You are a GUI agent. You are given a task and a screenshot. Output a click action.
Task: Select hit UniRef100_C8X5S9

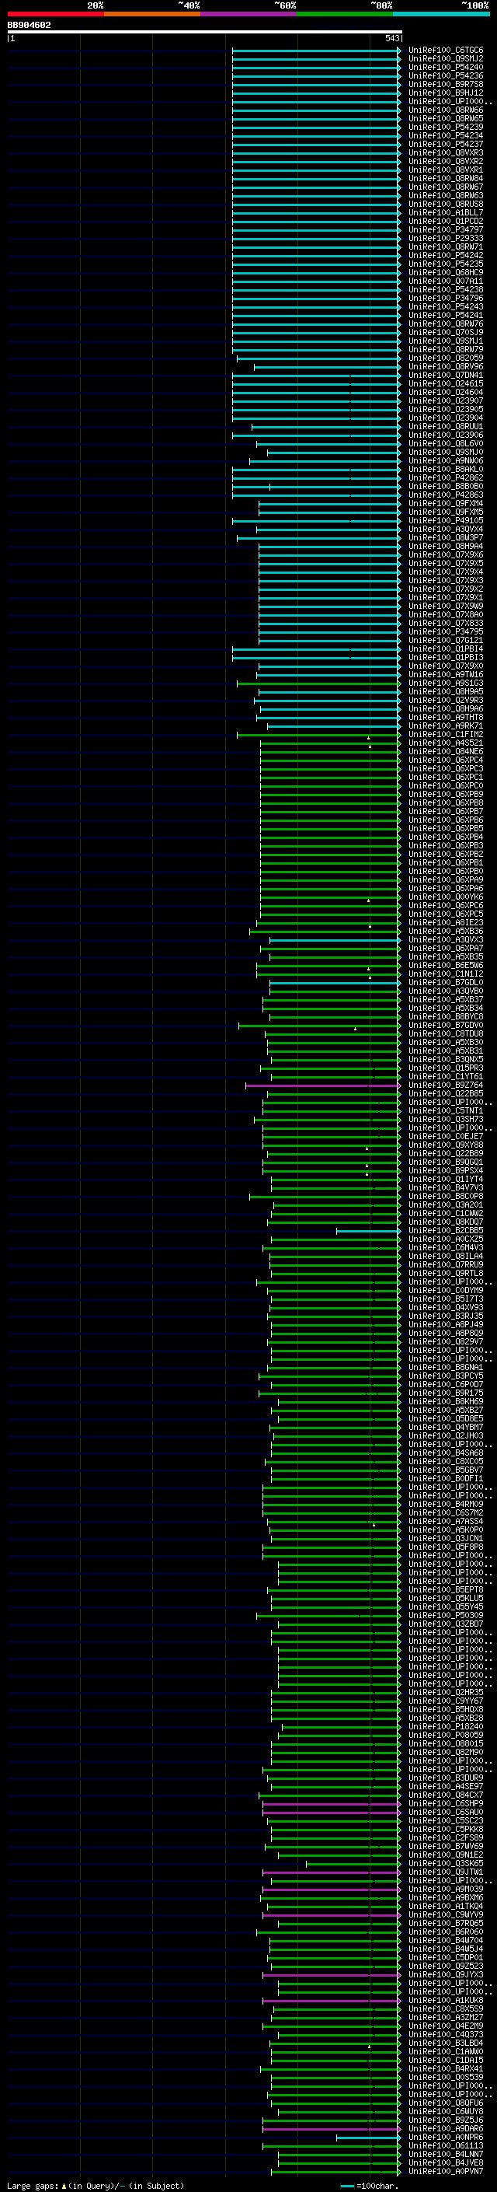446,2009
